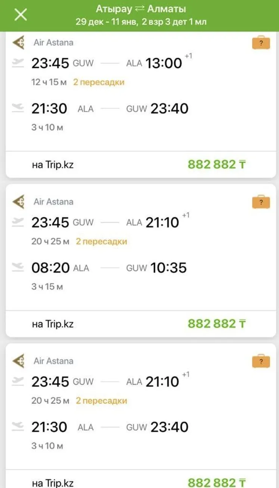This screenshot has height=488, width=279.
Task: Open second card's 882 882 ₸ price
Action: pyautogui.click(x=217, y=323)
